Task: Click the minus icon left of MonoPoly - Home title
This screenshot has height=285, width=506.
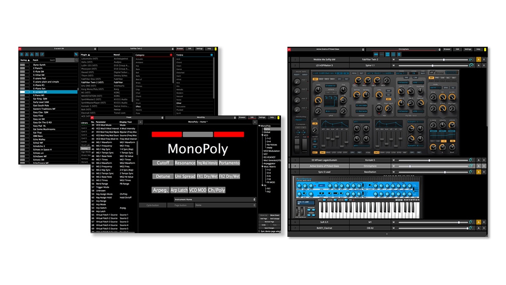Action: (140, 122)
